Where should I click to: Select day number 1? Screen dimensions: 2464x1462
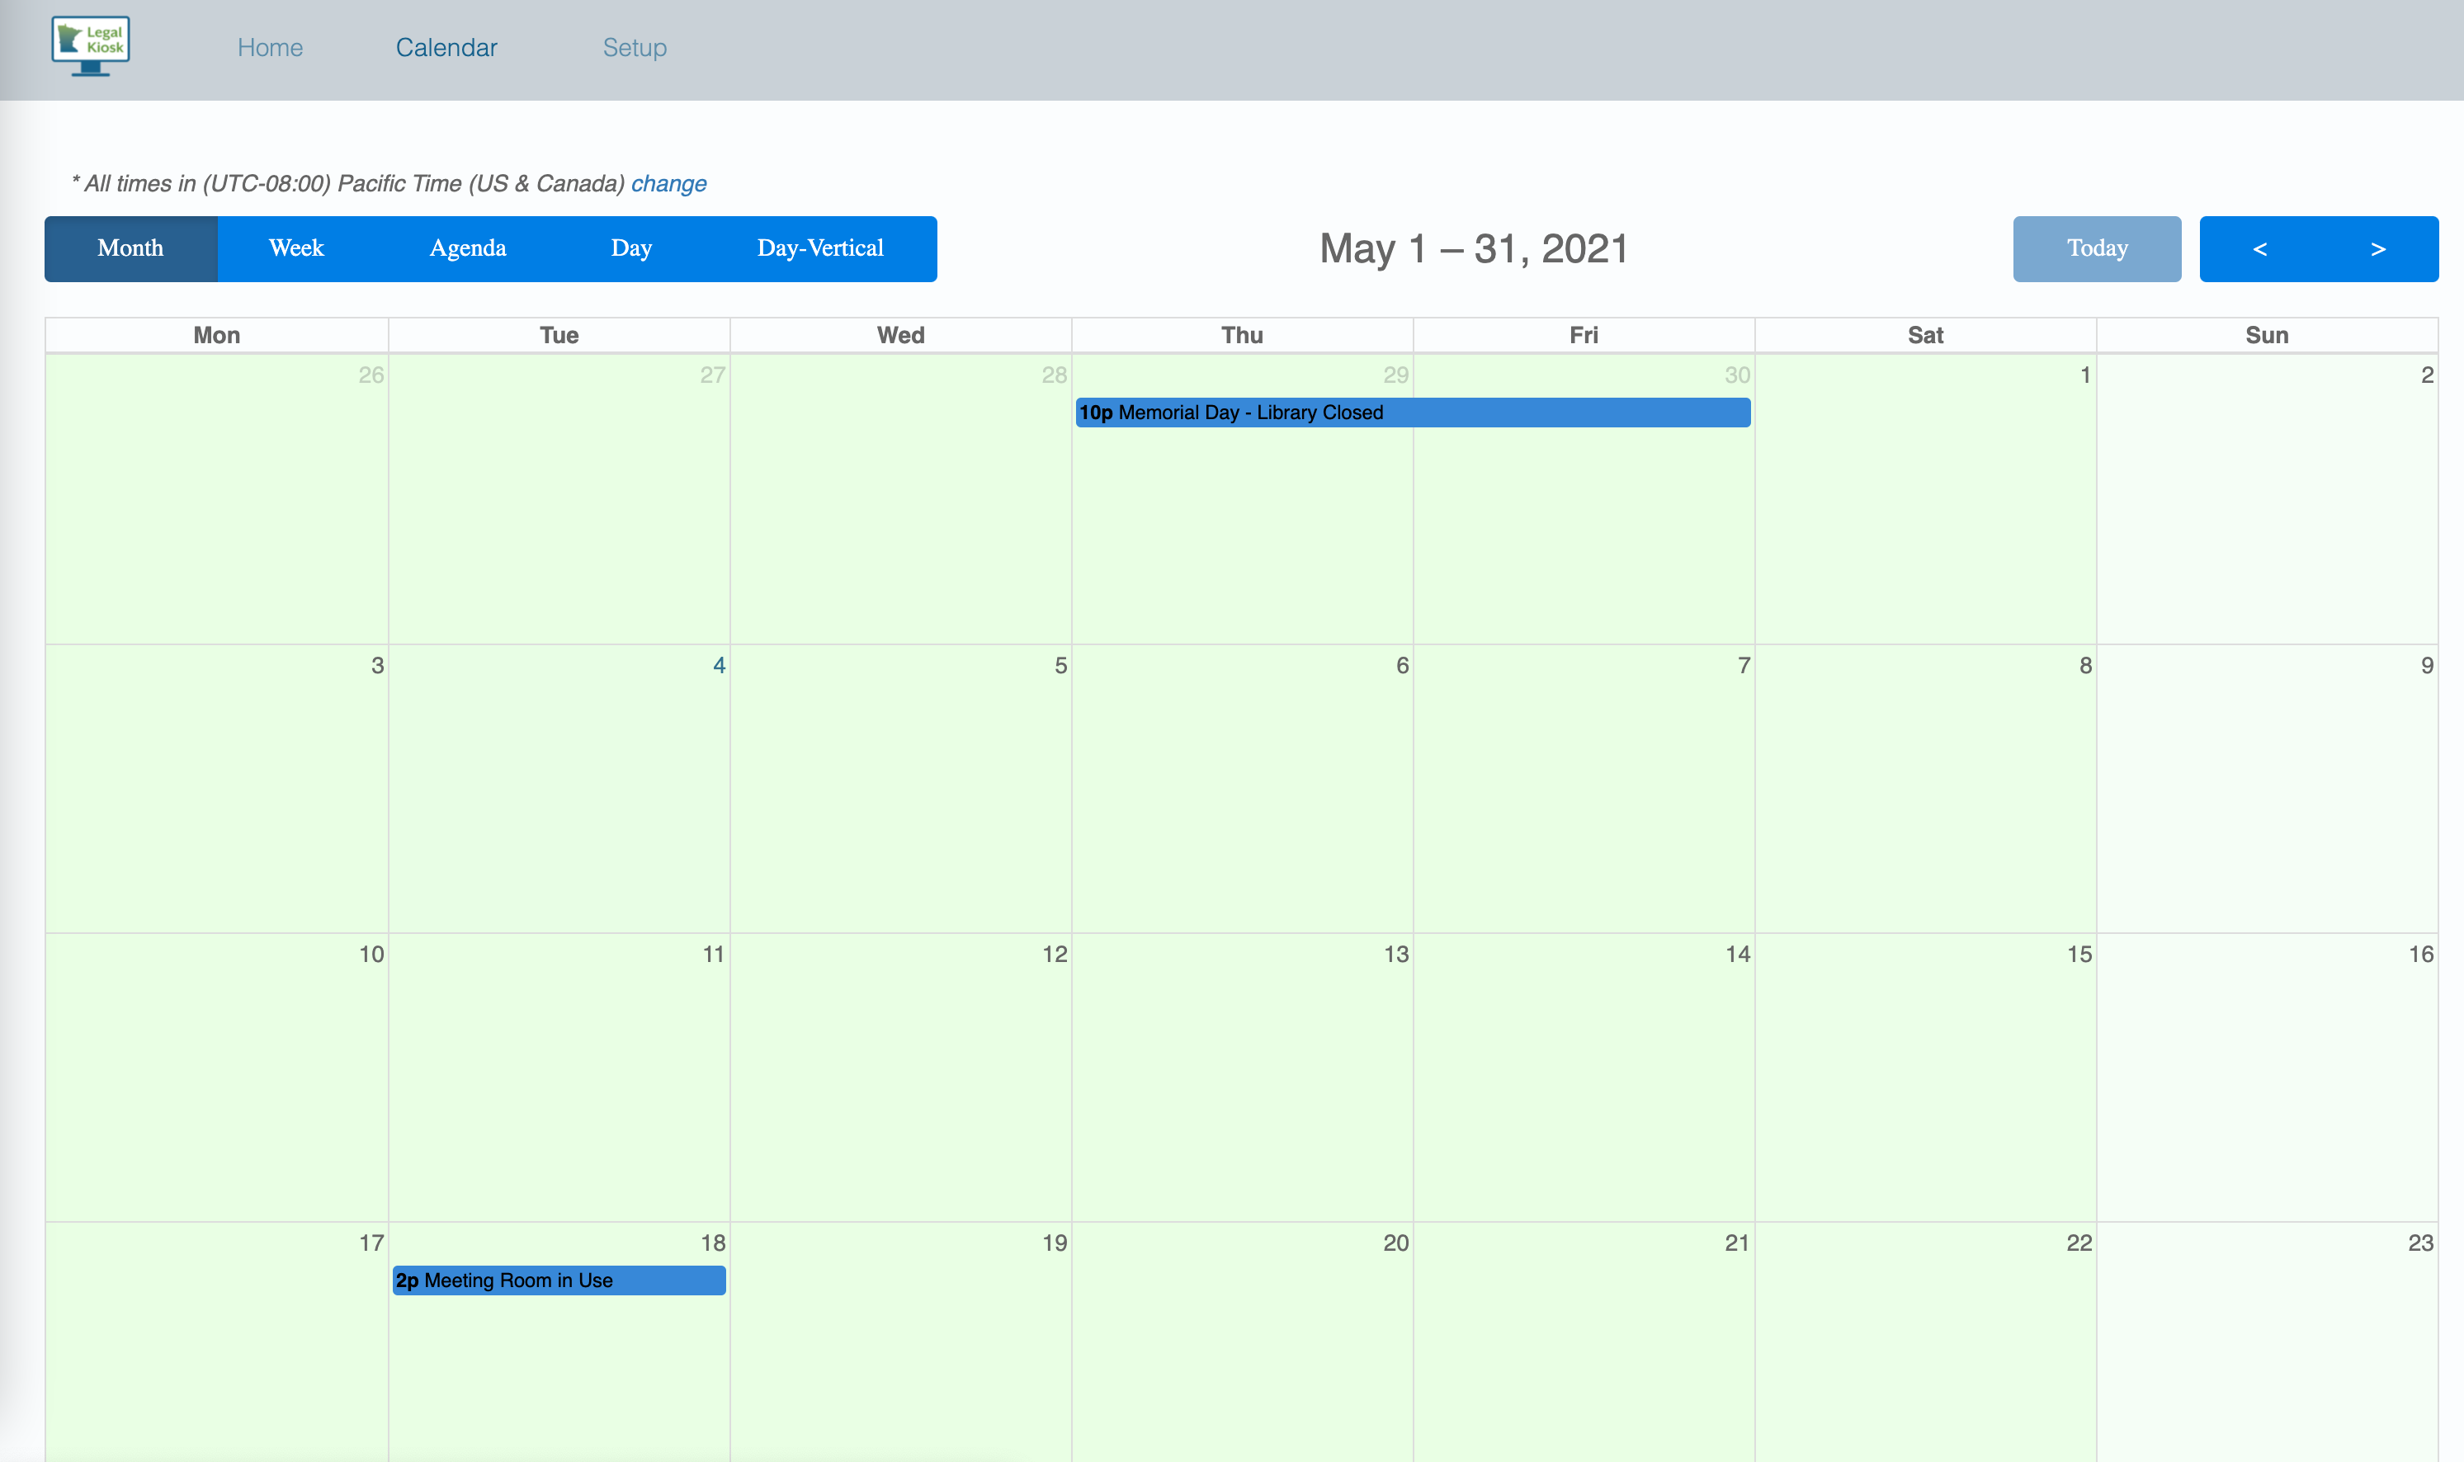[x=2084, y=375]
